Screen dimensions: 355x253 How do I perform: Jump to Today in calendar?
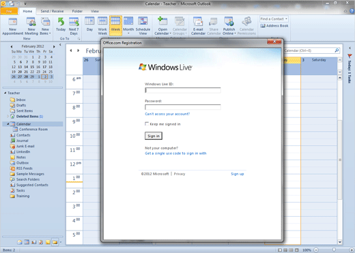(x=61, y=25)
